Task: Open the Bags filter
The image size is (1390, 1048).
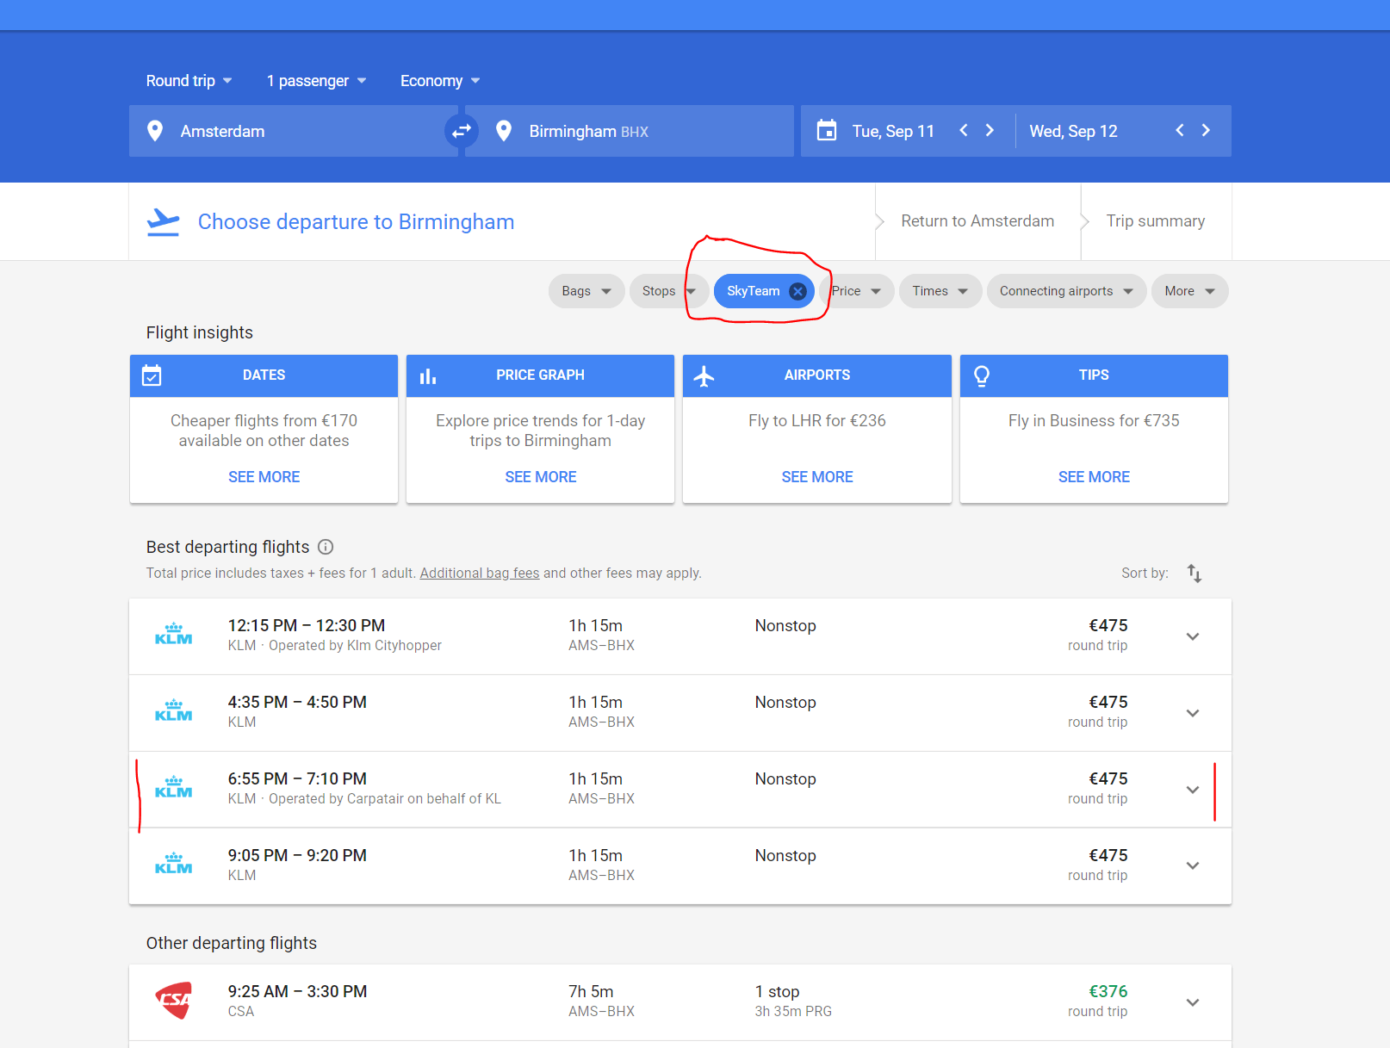Action: click(586, 291)
